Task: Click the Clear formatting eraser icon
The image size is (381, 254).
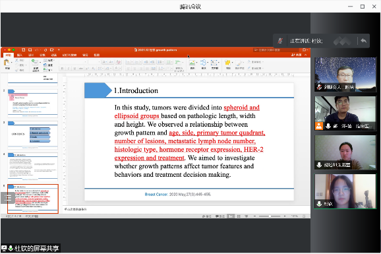Action: pos(119,62)
